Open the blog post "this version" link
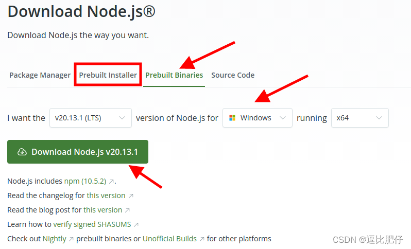The image size is (411, 249). pos(103,210)
